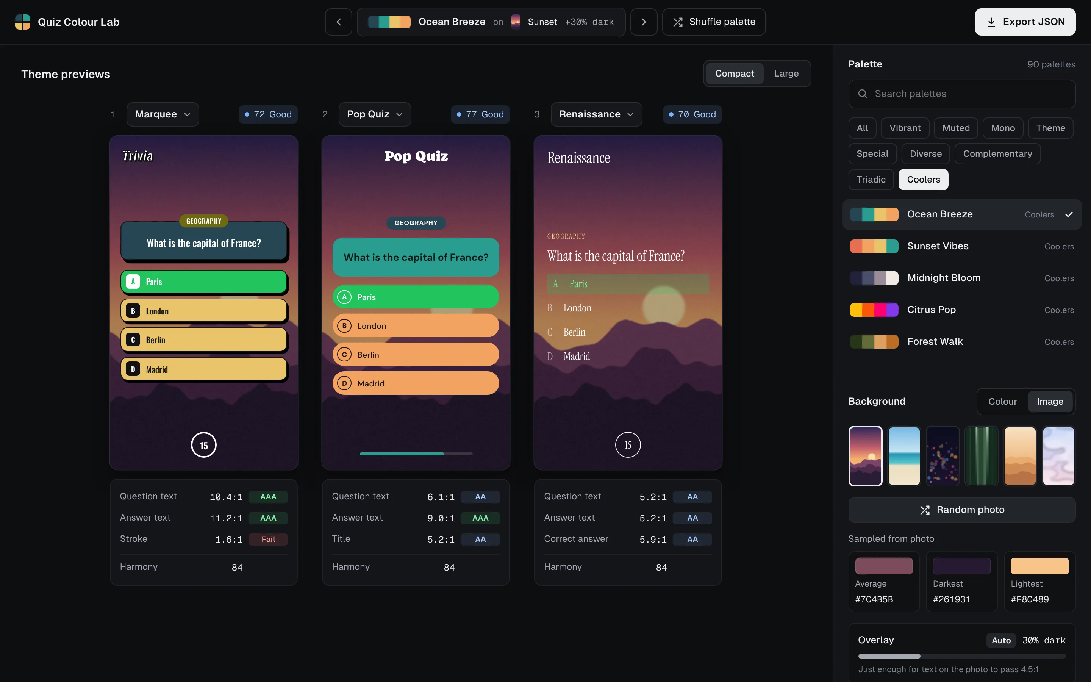Click the search magnifier icon
The height and width of the screenshot is (682, 1091).
click(x=863, y=94)
